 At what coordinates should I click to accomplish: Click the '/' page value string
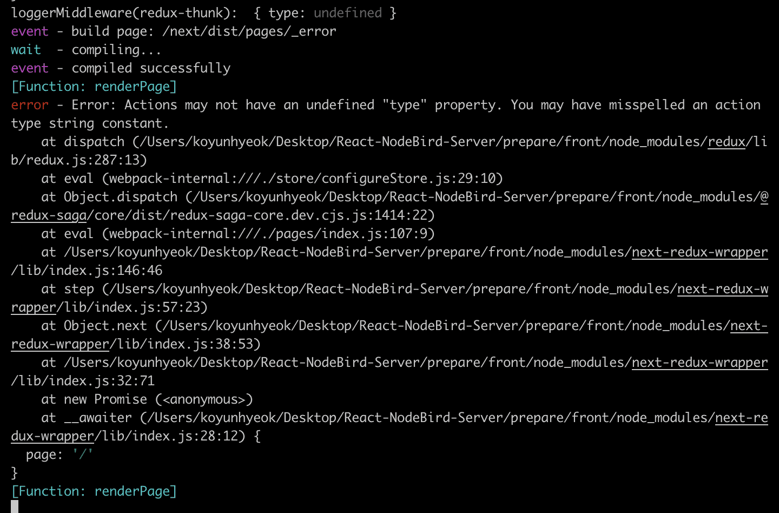point(83,455)
